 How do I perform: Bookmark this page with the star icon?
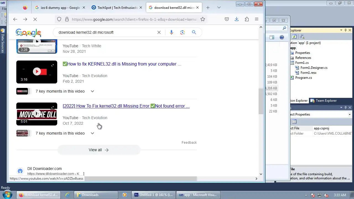[x=203, y=19]
